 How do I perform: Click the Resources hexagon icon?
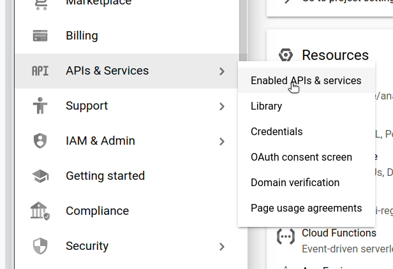(x=285, y=55)
